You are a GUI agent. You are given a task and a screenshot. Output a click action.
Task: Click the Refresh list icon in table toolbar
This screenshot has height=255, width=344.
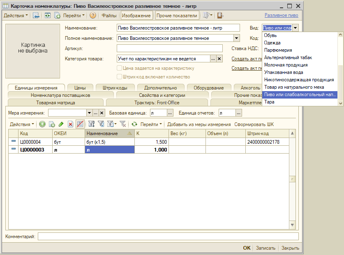[x=134, y=124]
